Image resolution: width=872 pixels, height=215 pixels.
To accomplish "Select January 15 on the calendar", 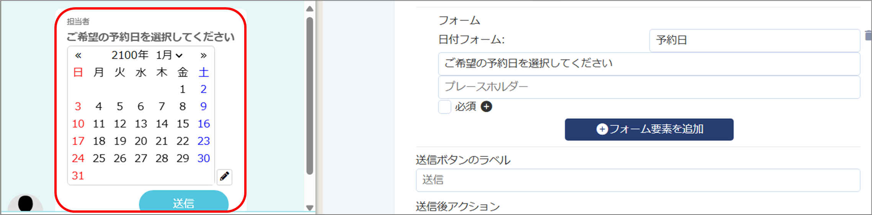I will pos(183,124).
